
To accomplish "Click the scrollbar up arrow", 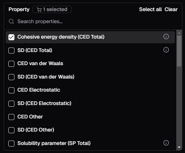I will coord(179,33).
